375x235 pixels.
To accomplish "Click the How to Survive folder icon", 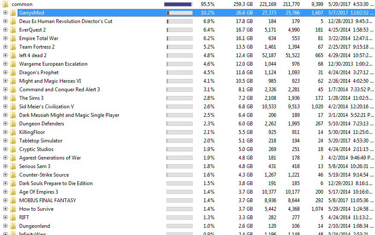I will [x=13, y=209].
